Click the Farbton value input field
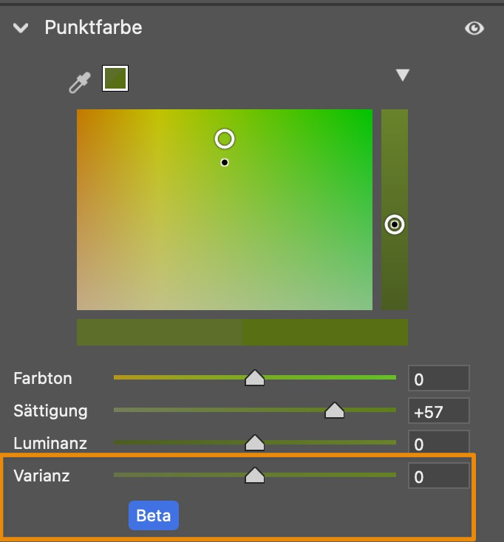The height and width of the screenshot is (542, 504). [x=438, y=379]
